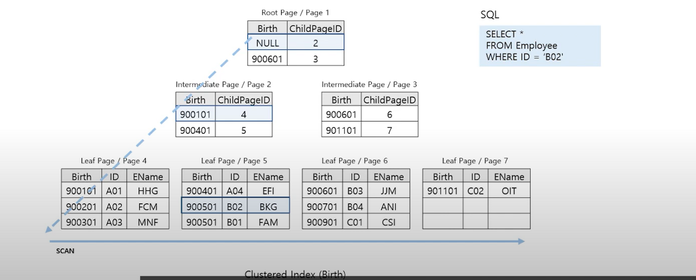Click the "Intermediate Page / Page 2" title
The image size is (696, 280).
[223, 84]
